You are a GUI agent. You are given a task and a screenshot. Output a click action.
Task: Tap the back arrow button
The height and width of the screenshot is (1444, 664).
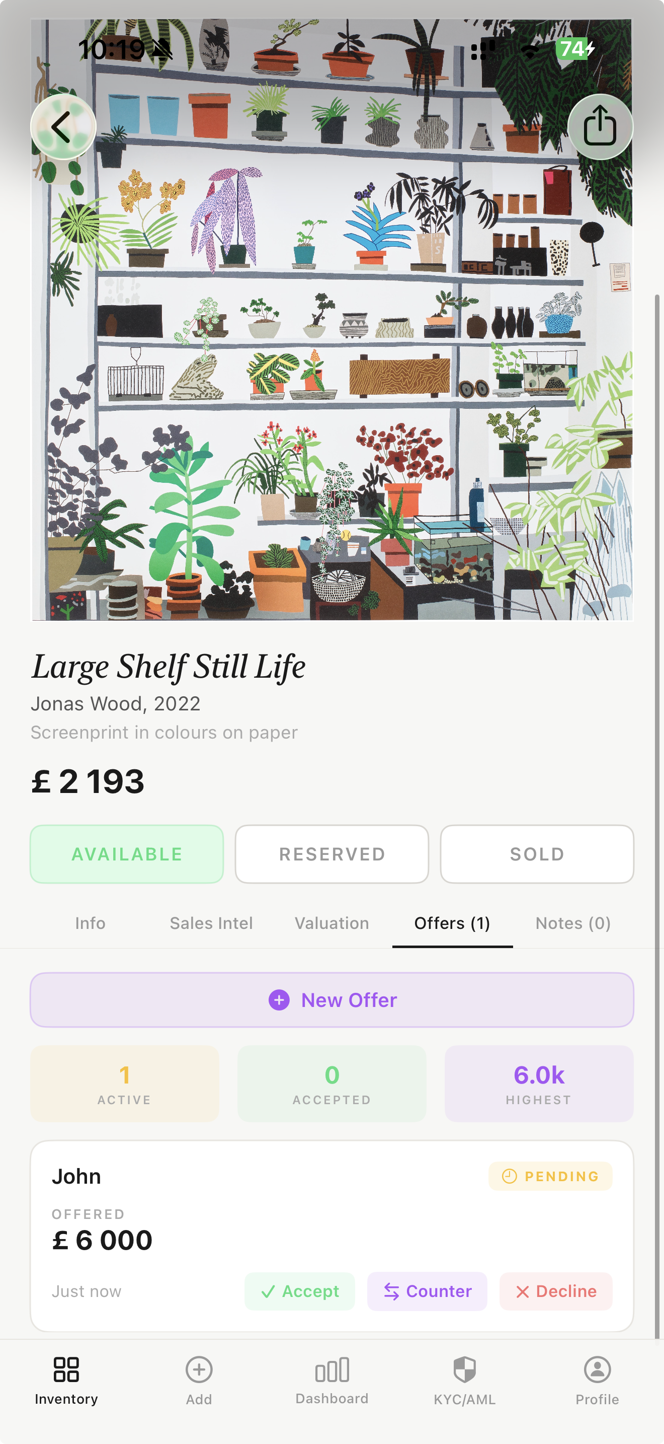tap(63, 127)
